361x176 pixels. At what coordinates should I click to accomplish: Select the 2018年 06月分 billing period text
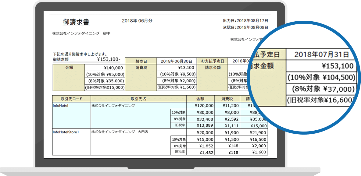137,21
